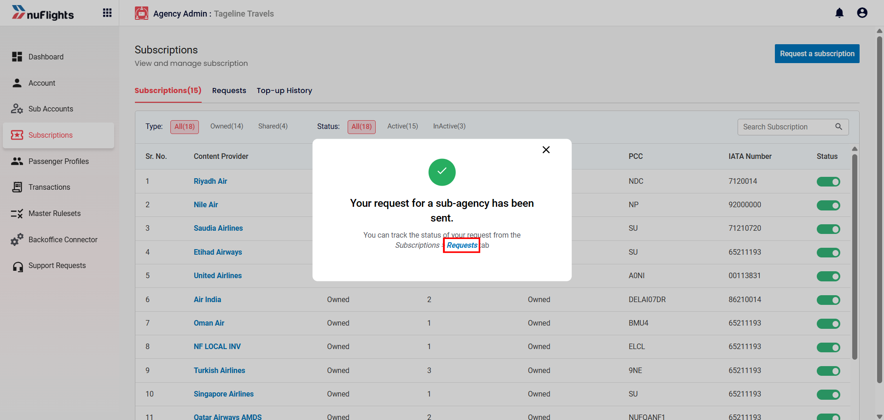Open the apps grid menu icon

click(x=107, y=13)
